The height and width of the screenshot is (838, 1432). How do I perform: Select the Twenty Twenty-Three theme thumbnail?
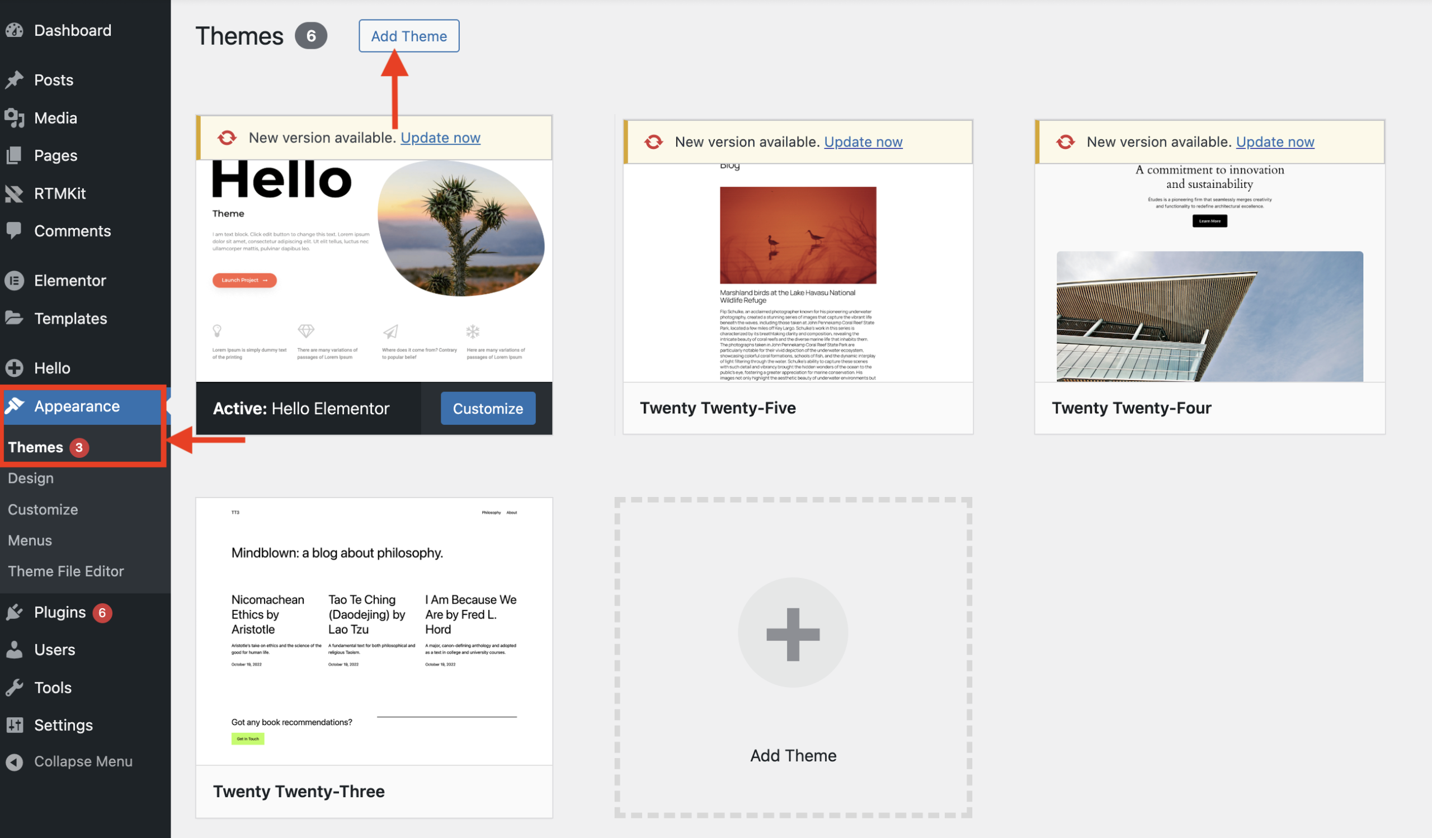pos(374,630)
